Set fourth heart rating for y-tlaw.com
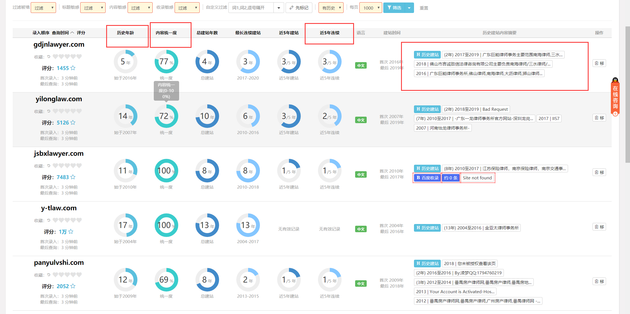This screenshot has width=630, height=314. click(x=73, y=220)
